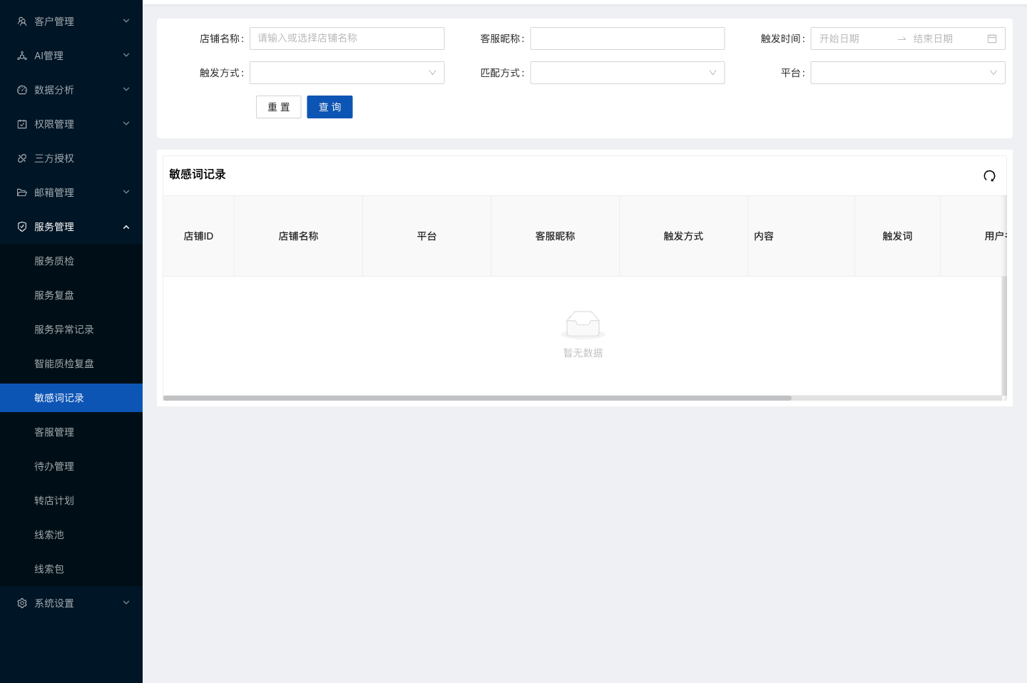Click the 三方授权 link icon

click(22, 158)
